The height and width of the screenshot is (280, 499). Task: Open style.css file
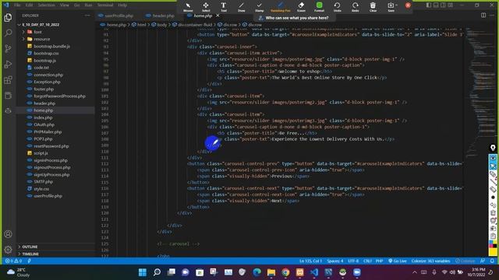pos(41,189)
